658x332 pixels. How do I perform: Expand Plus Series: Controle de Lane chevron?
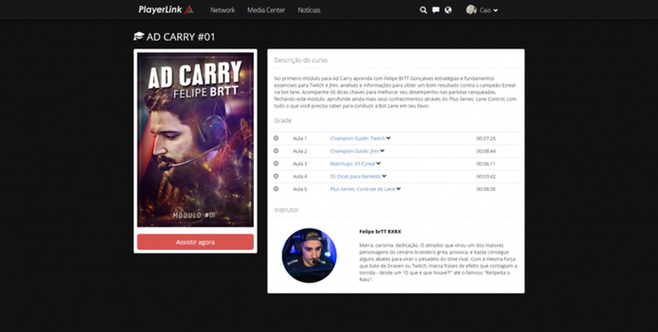tap(398, 189)
